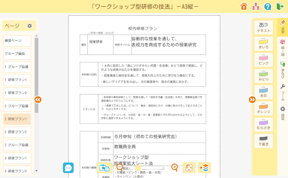The height and width of the screenshot is (178, 288).
Task: Open the help question mark icon
Action: coord(268,7)
